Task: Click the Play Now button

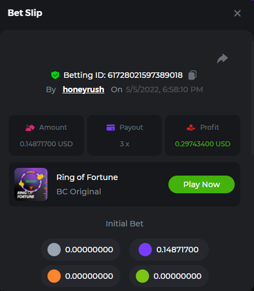Action: 202,184
